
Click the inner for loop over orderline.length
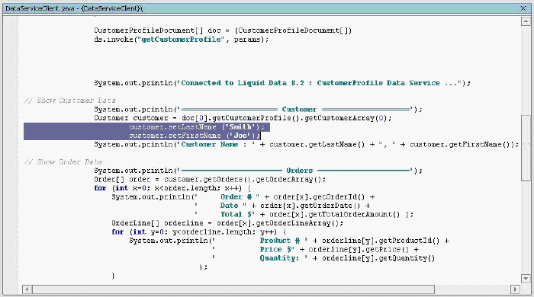click(199, 232)
